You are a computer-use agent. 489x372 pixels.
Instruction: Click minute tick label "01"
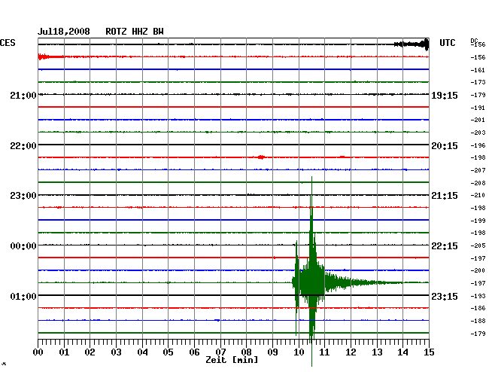coord(64,352)
